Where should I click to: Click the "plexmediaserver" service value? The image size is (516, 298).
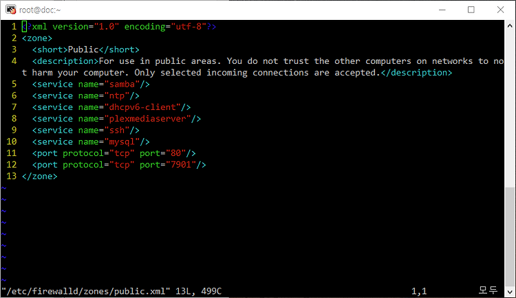(148, 119)
